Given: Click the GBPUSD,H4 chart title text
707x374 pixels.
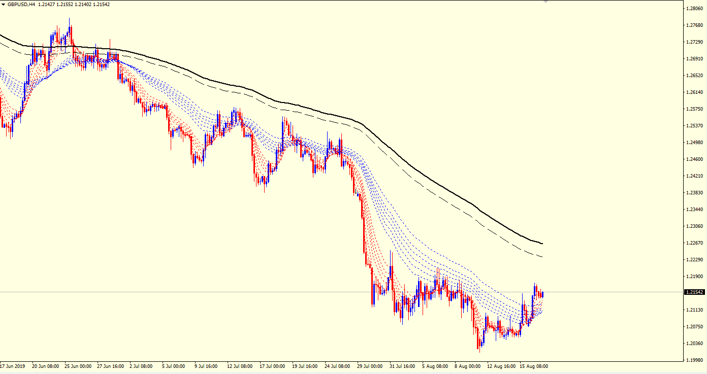Looking at the screenshot, I should click(x=21, y=4).
